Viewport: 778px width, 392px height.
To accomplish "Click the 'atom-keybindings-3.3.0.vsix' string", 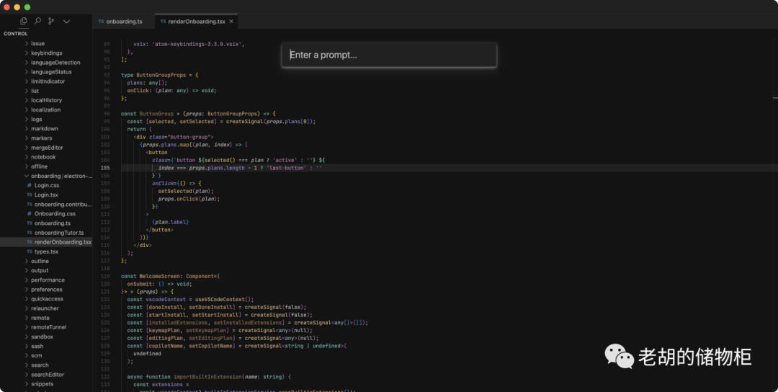I will [x=195, y=44].
